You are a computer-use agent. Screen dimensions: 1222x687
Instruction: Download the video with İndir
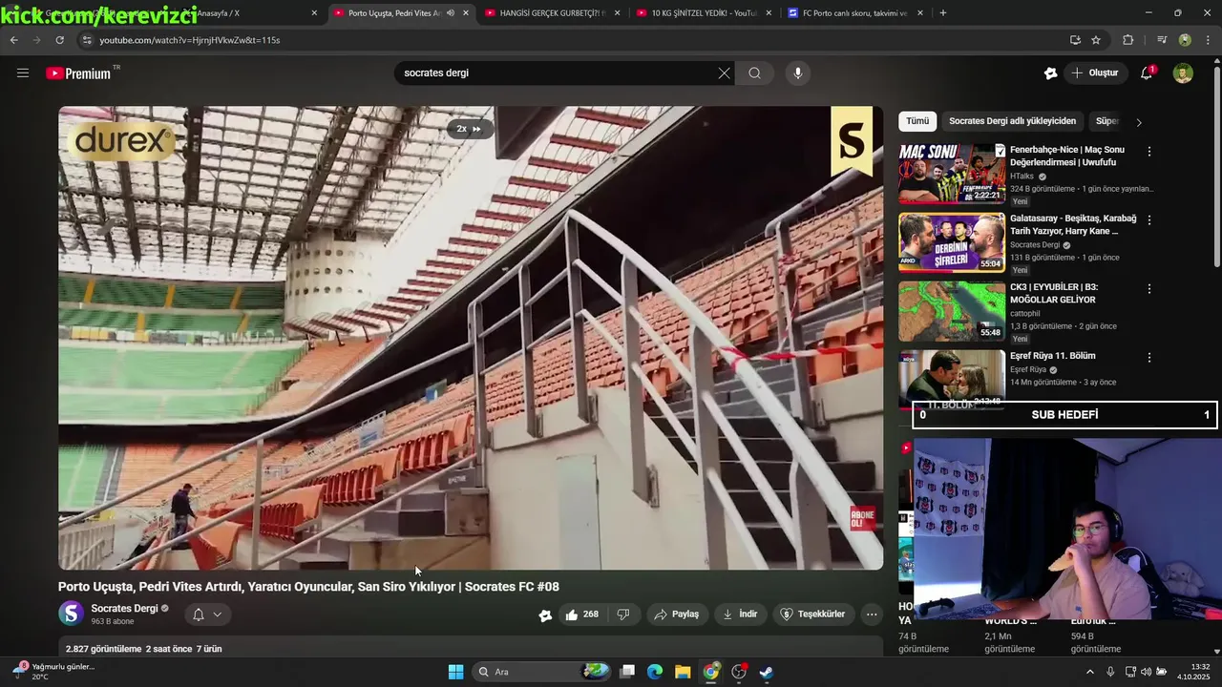740,614
